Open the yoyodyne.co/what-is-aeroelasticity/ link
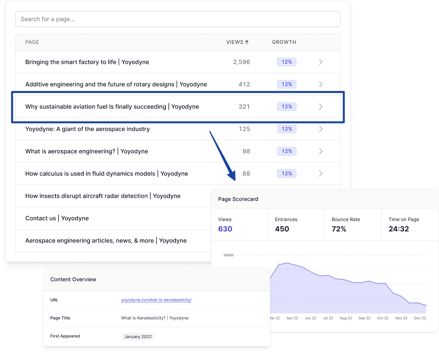439x353 pixels. 156,300
